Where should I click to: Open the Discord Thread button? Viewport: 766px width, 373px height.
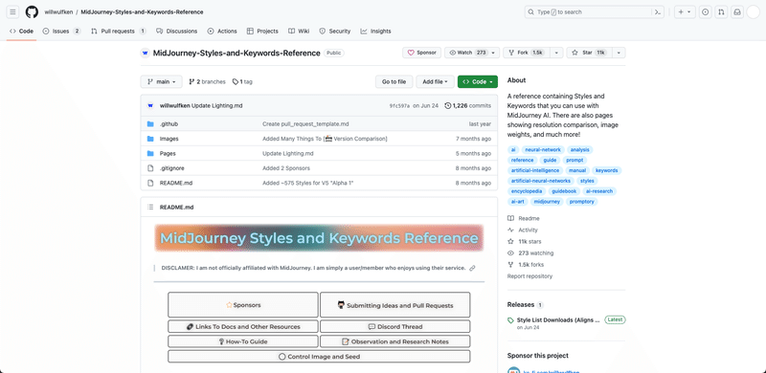tap(395, 327)
